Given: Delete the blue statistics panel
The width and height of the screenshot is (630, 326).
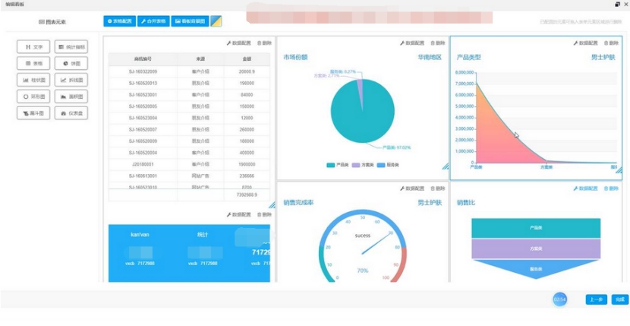Looking at the screenshot, I should pyautogui.click(x=264, y=214).
